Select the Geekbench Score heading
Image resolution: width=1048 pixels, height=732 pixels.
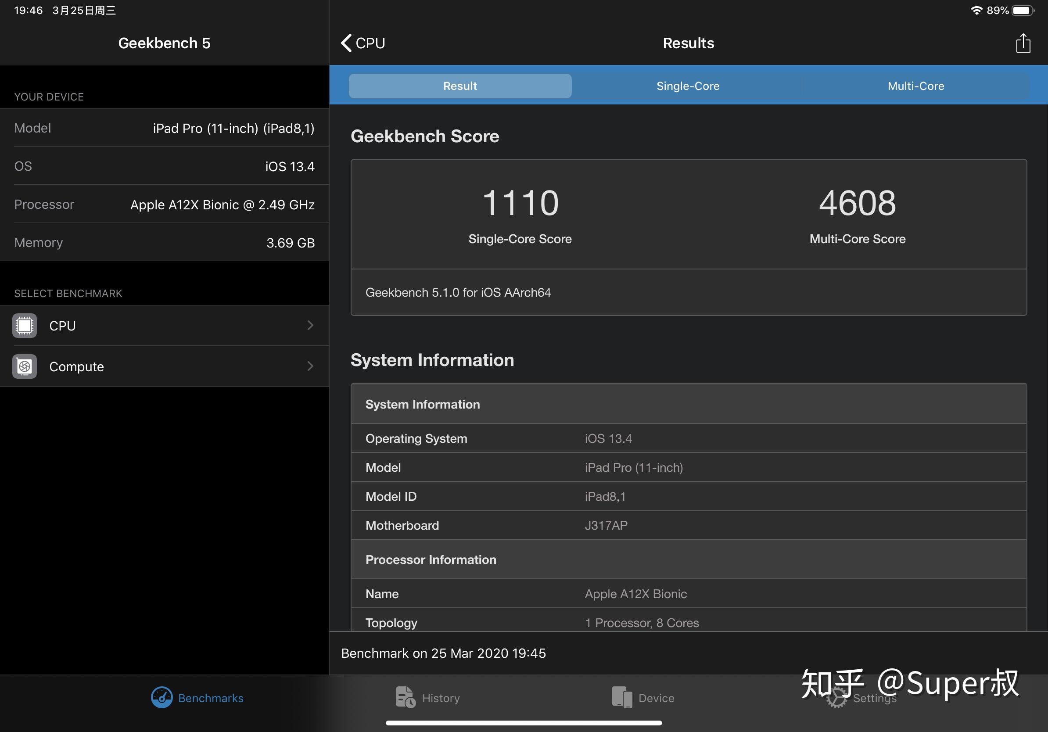click(x=425, y=136)
